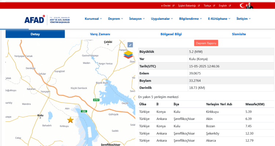Screen dimensions: 275x146
Task: Expand the Kurumsal menu
Action: pyautogui.click(x=93, y=19)
